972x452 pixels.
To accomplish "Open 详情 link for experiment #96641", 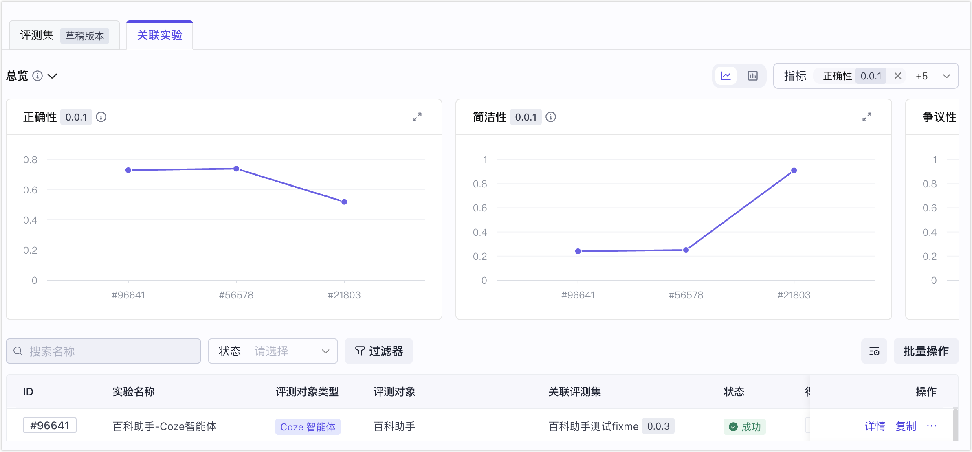I will point(875,426).
